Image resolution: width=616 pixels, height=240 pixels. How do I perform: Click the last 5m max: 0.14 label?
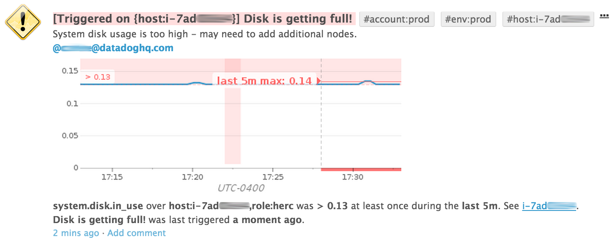coord(264,81)
